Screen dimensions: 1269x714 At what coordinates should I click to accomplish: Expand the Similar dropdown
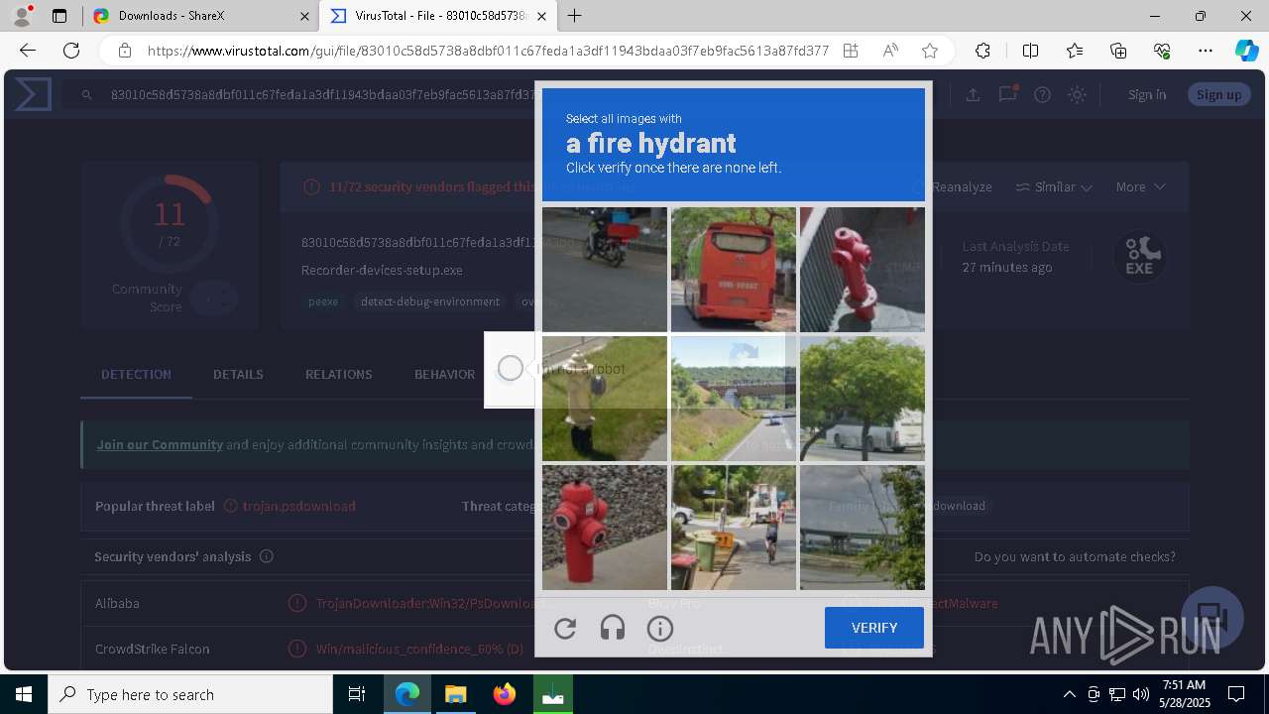pyautogui.click(x=1054, y=186)
